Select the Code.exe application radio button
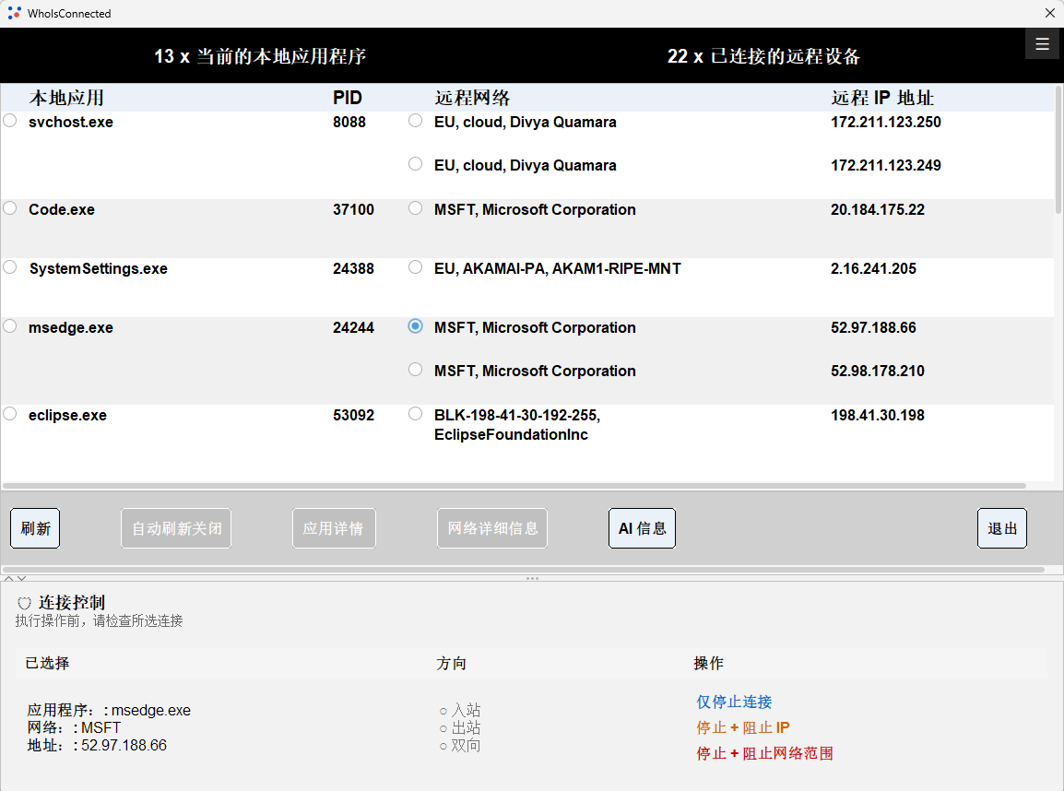 10,208
